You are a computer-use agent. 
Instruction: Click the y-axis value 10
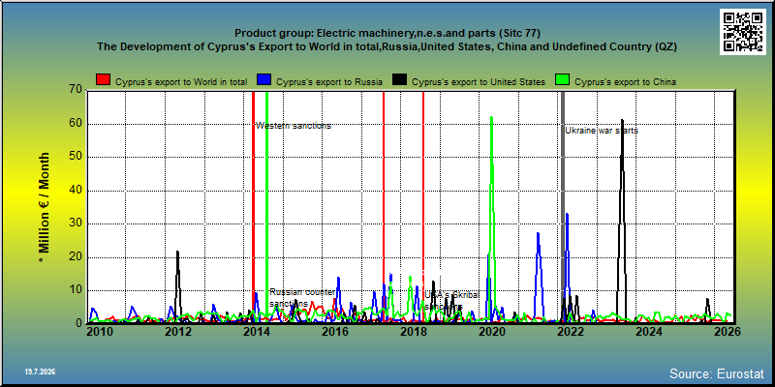coord(76,290)
